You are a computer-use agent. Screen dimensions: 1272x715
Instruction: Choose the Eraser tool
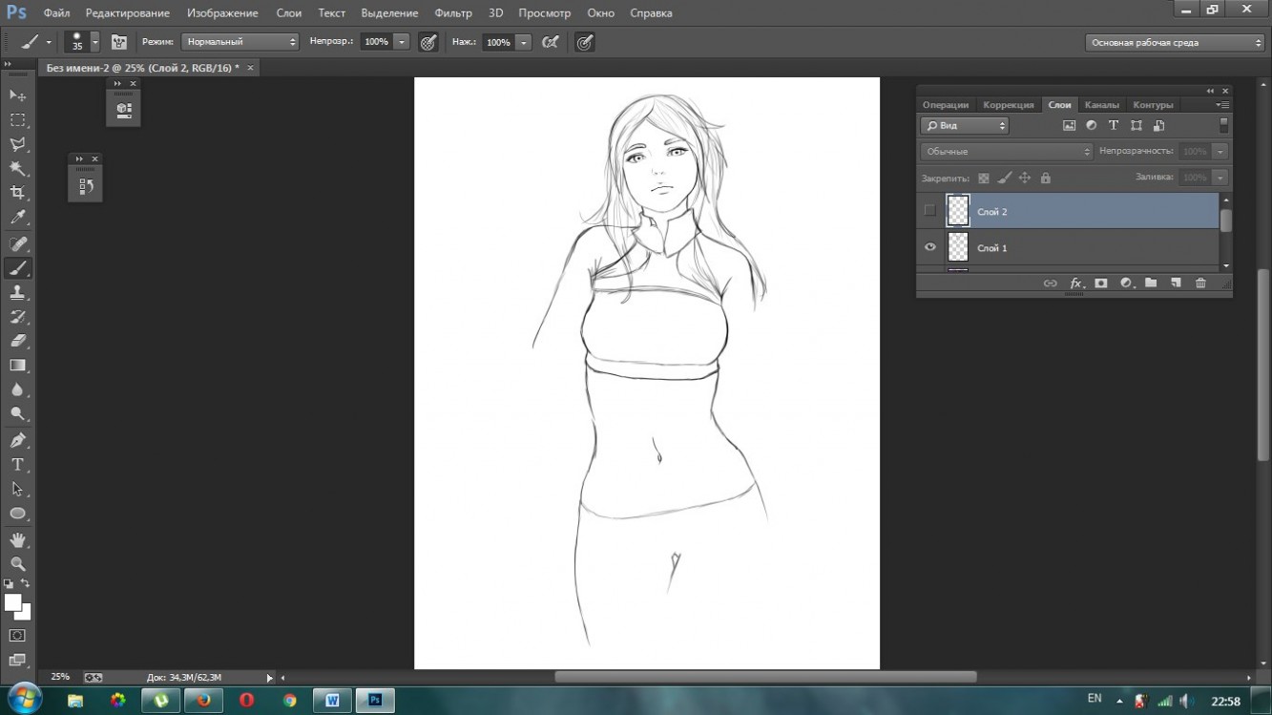coord(17,341)
